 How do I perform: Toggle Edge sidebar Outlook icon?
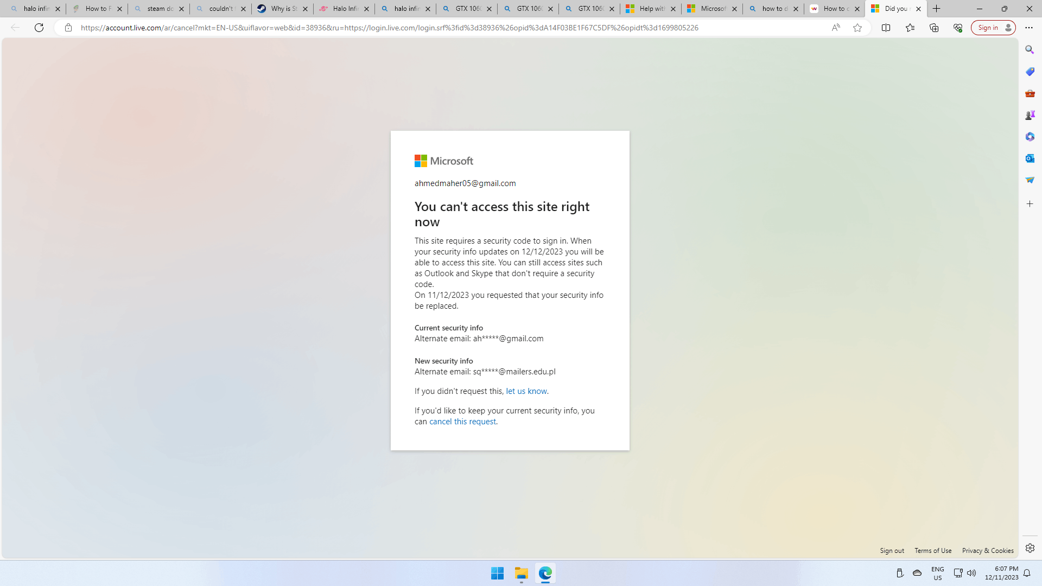1031,158
